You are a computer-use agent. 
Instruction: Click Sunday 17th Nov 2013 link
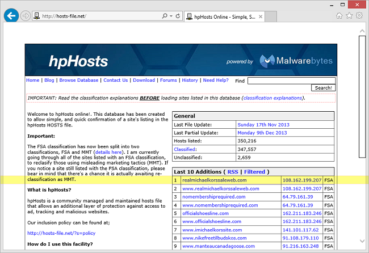tap(263, 125)
